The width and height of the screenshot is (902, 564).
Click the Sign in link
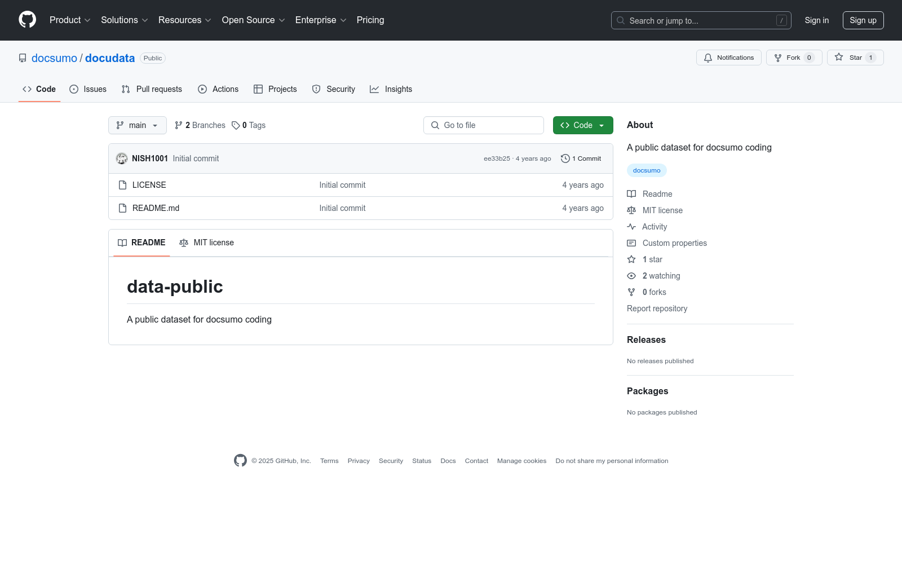click(817, 20)
